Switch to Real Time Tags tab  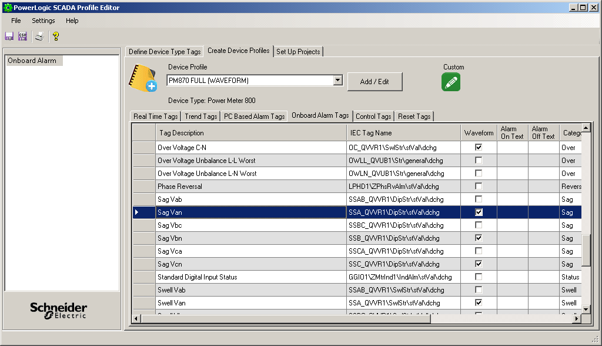point(155,117)
